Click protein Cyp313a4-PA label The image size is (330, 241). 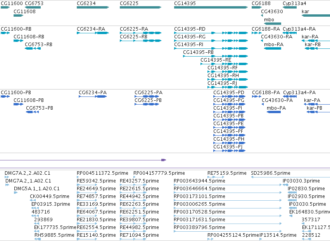point(299,93)
